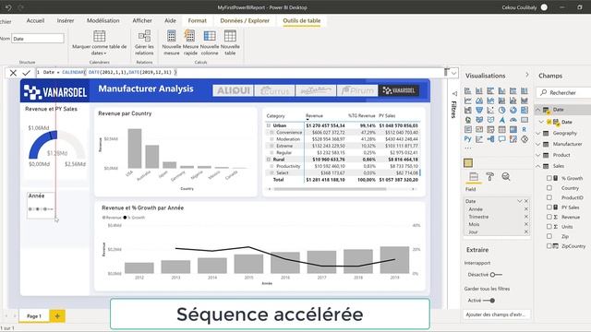Open the Format paint roller pane
This screenshot has height=332, width=591.
(x=490, y=176)
